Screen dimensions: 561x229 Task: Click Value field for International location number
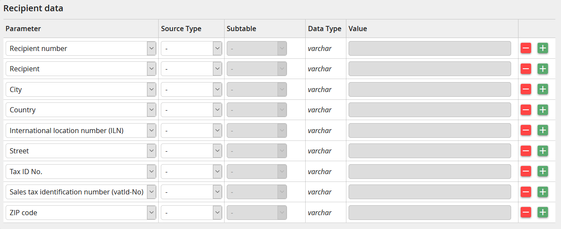click(430, 130)
